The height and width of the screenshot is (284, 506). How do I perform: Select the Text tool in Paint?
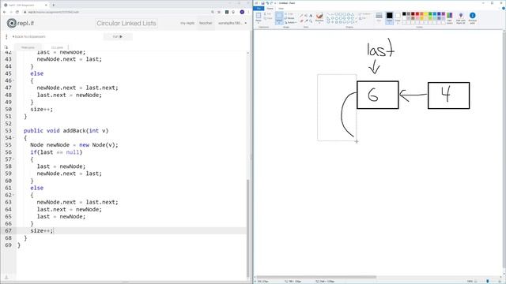(x=311, y=16)
